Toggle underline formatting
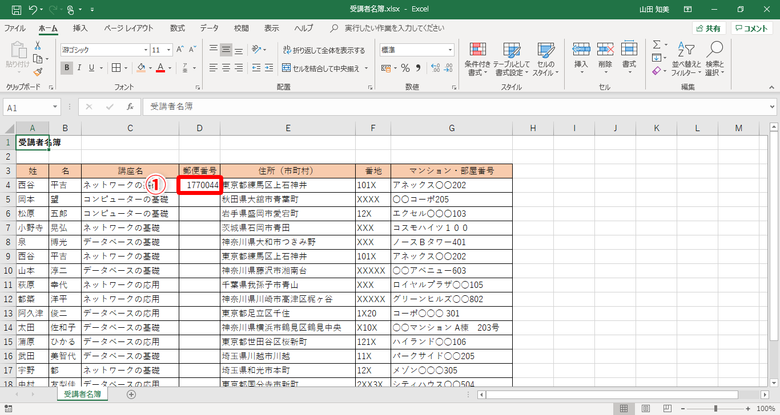 point(91,68)
